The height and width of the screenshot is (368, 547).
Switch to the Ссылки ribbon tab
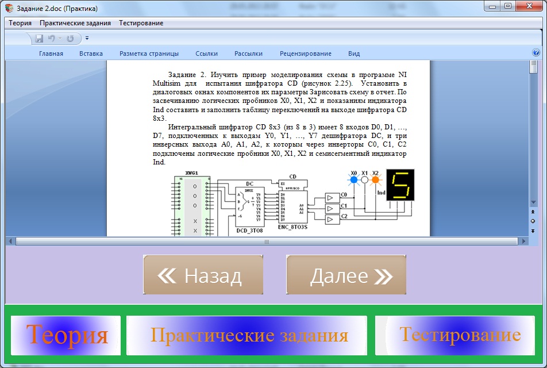coord(206,53)
